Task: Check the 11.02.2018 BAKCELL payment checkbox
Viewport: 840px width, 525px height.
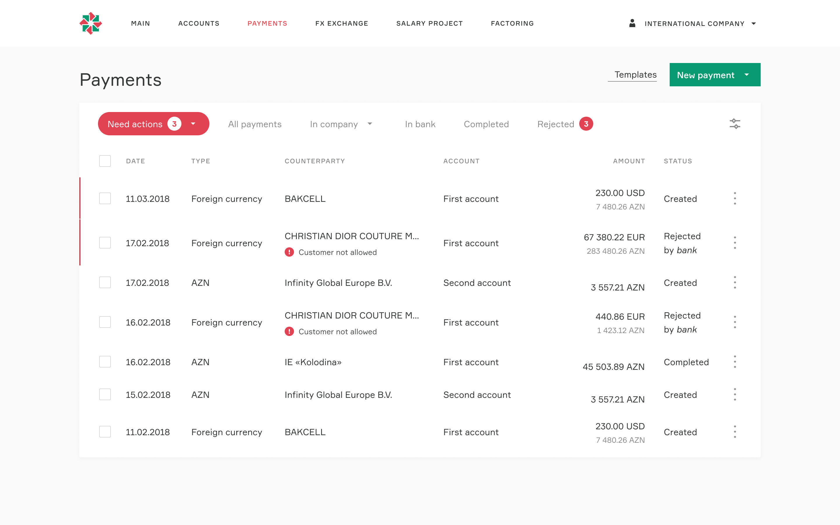Action: pos(105,432)
